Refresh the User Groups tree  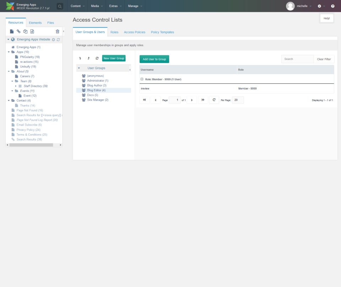tap(97, 58)
